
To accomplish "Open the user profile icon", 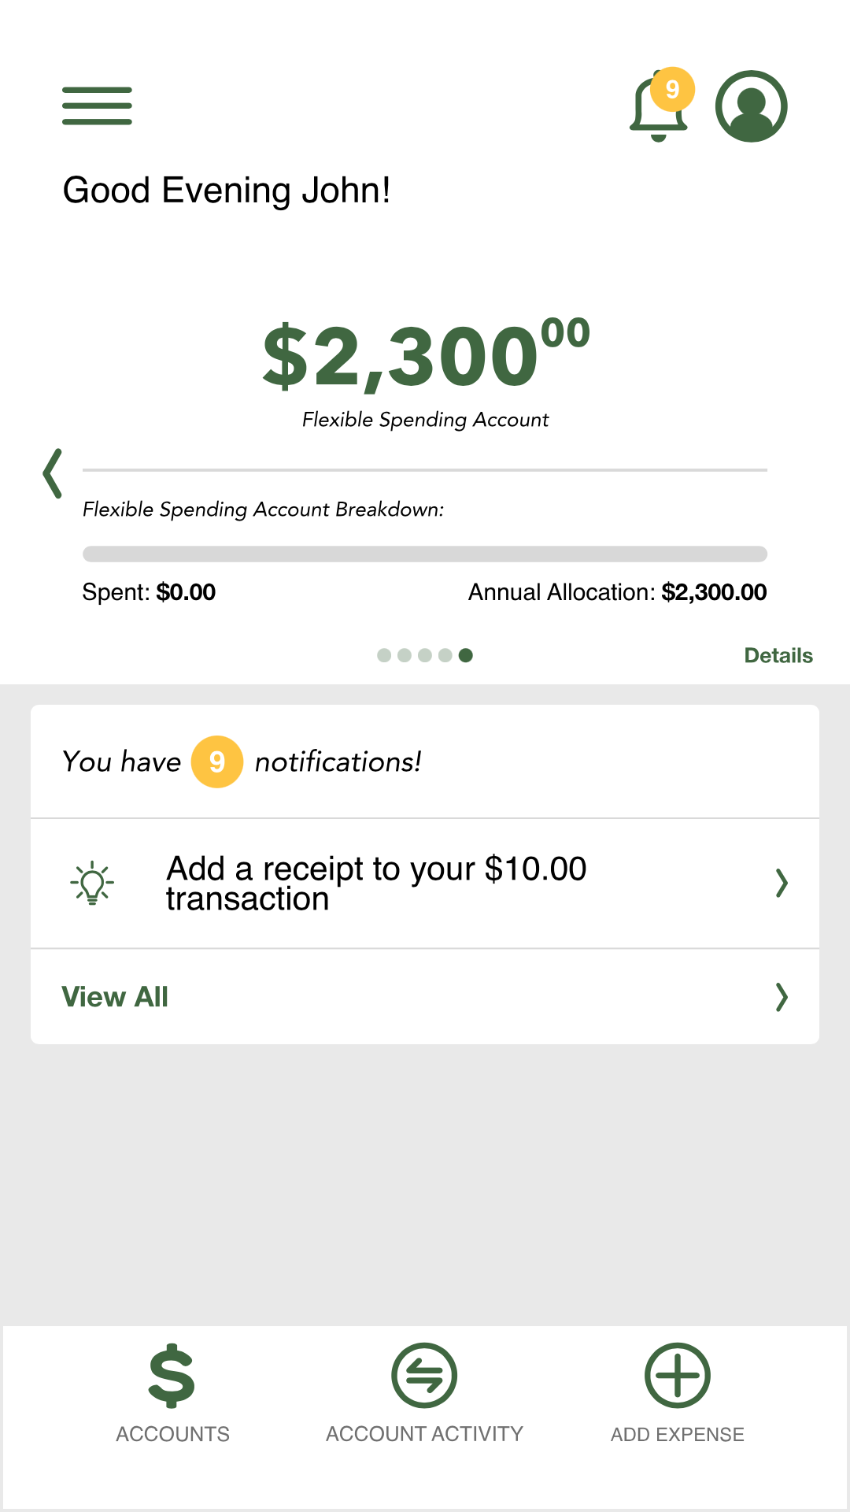I will pyautogui.click(x=751, y=106).
